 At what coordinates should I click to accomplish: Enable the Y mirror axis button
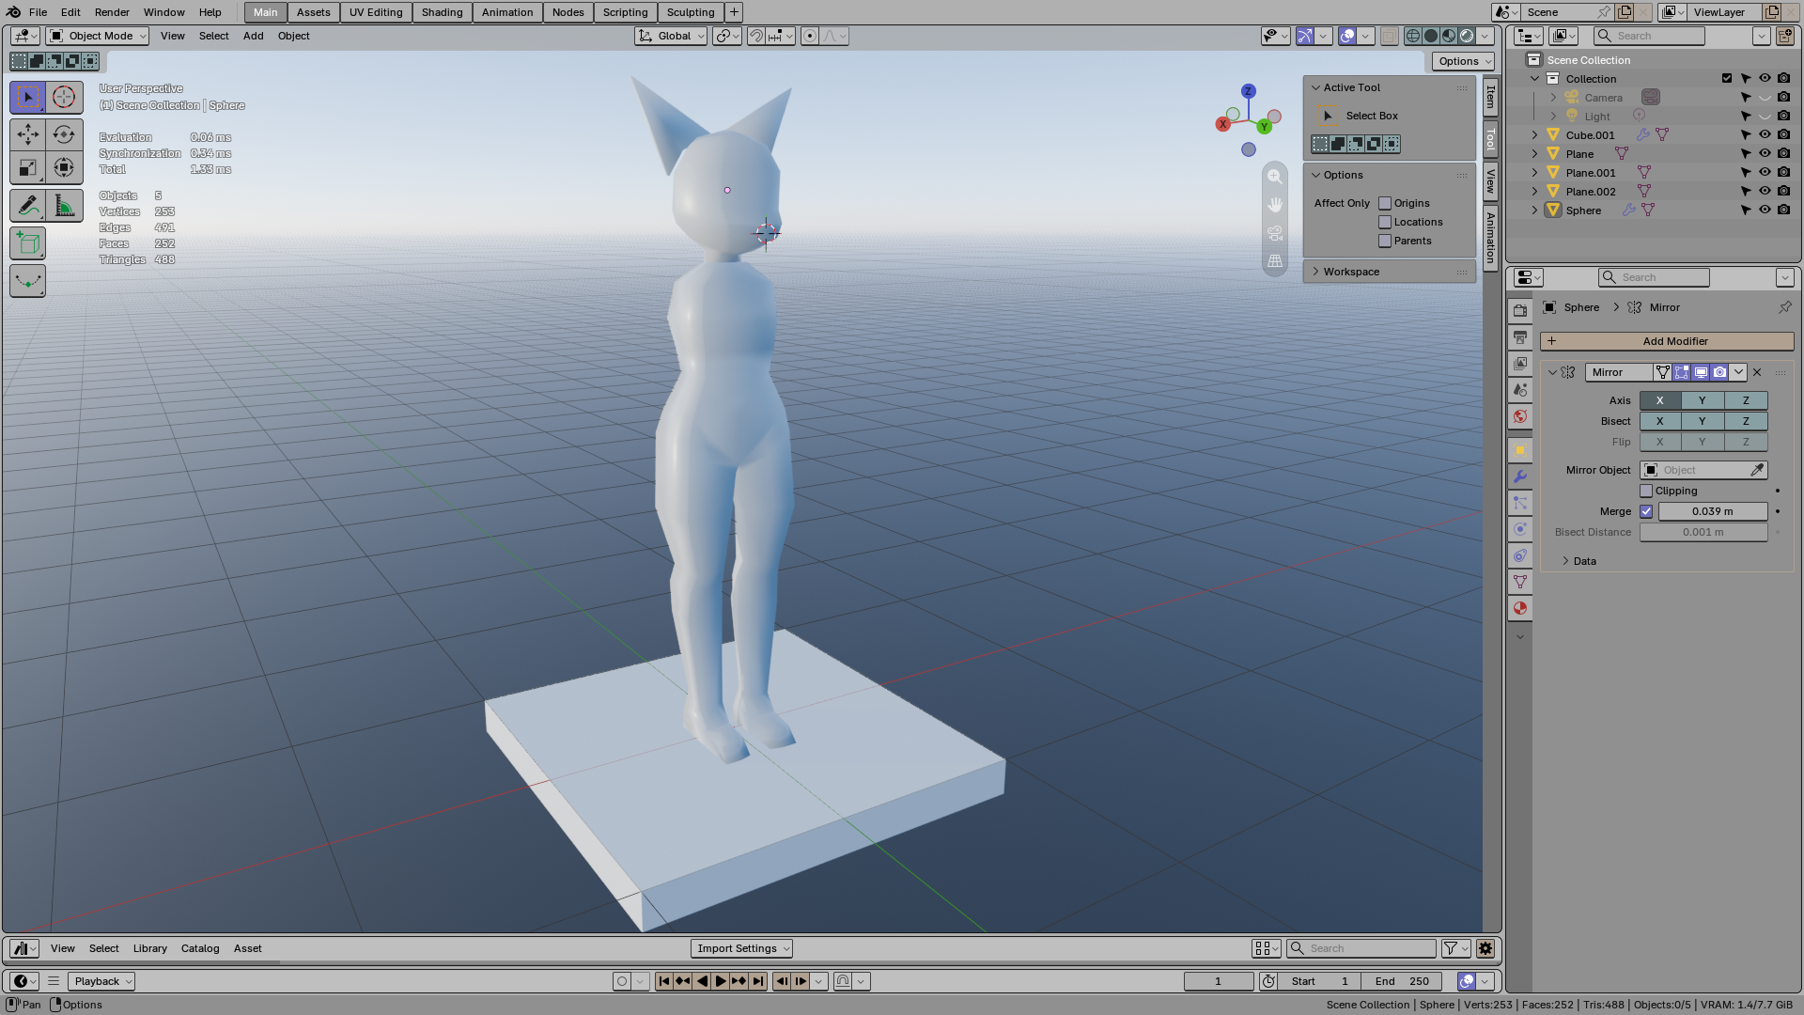tap(1702, 400)
